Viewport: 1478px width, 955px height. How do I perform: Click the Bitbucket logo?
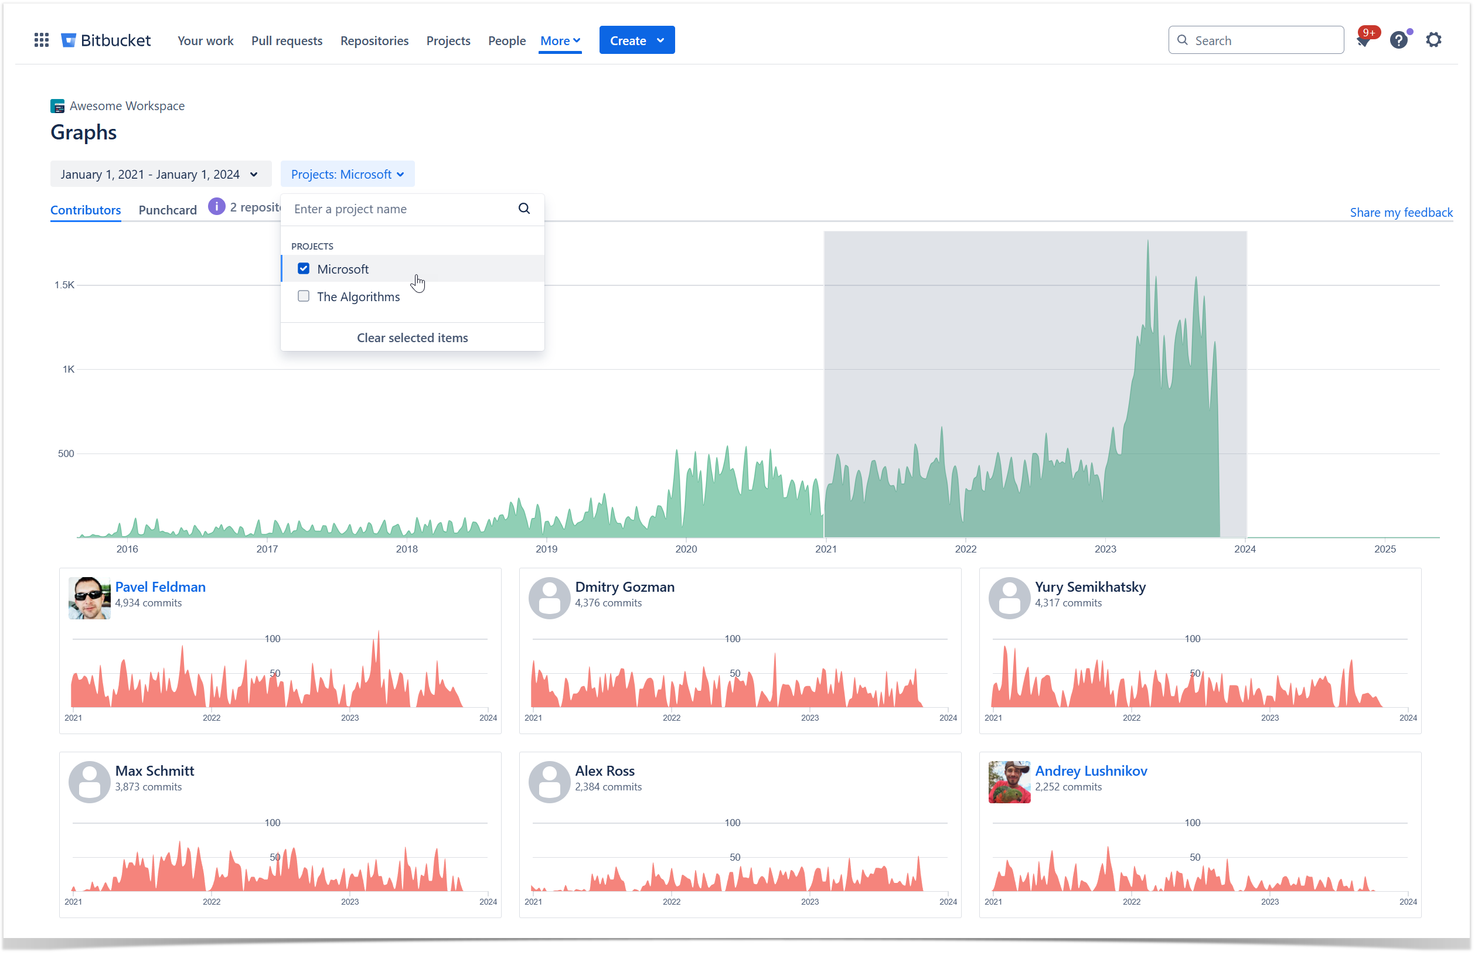coord(106,40)
